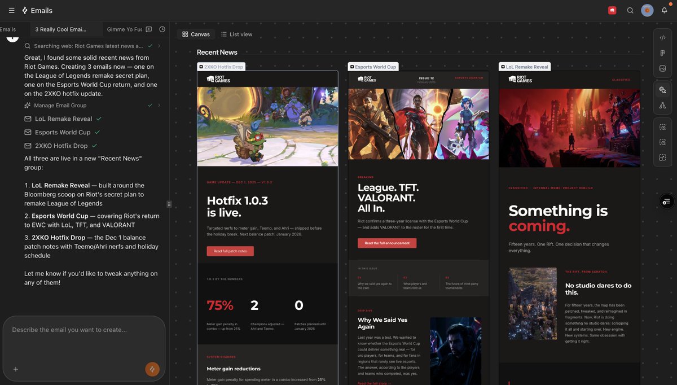Image resolution: width=677 pixels, height=385 pixels.
Task: Switch to the Gimme Yo Fuc tab
Action: (124, 29)
